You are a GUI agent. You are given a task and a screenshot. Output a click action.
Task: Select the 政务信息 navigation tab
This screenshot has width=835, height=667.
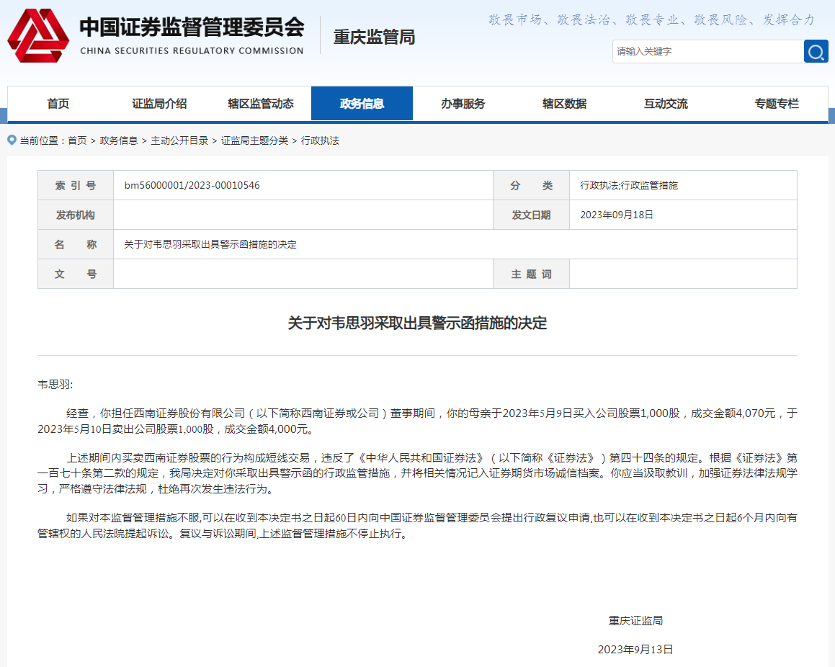[362, 104]
